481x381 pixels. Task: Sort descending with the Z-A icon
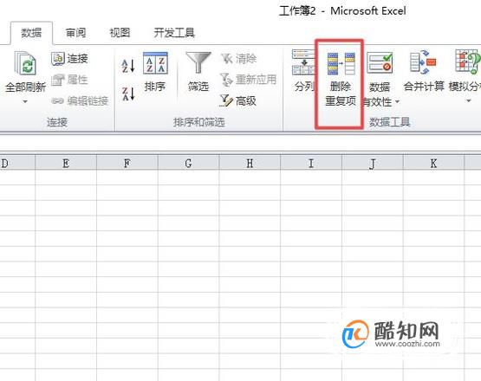[128, 94]
